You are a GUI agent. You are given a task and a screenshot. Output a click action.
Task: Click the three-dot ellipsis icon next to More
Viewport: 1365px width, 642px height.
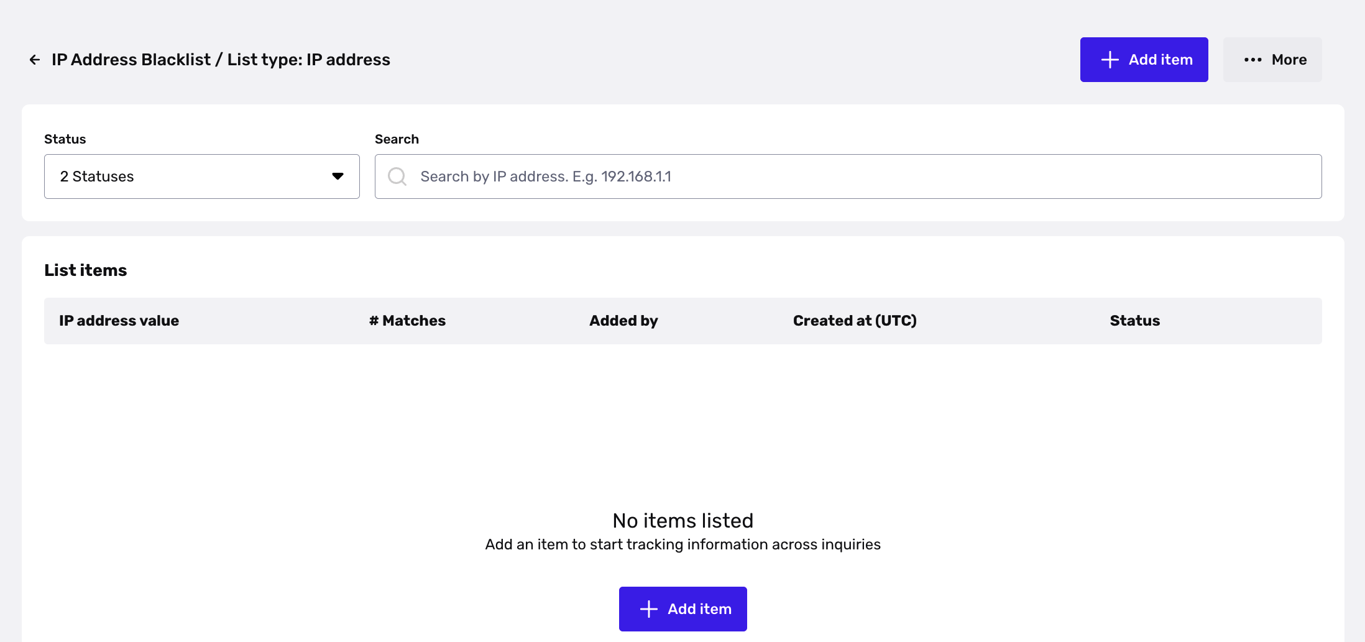pyautogui.click(x=1252, y=60)
